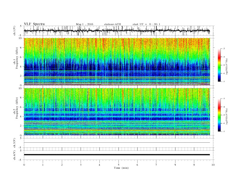This screenshot has width=240, height=185.
Task: Click the '5' tick label on time axis
Action: [118, 165]
